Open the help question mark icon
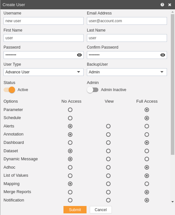This screenshot has width=175, height=215. [162, 5]
